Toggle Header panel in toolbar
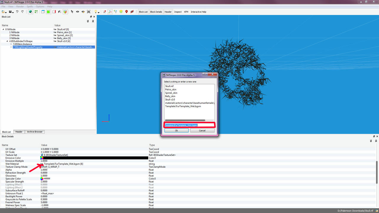 [168, 12]
